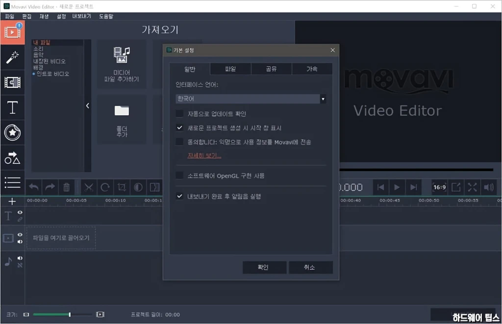Enable automatic update checking

179,113
